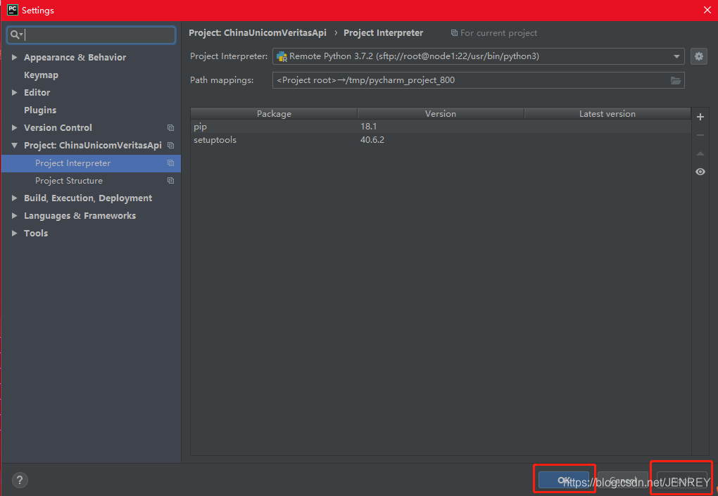Sort by Package column header

point(274,113)
